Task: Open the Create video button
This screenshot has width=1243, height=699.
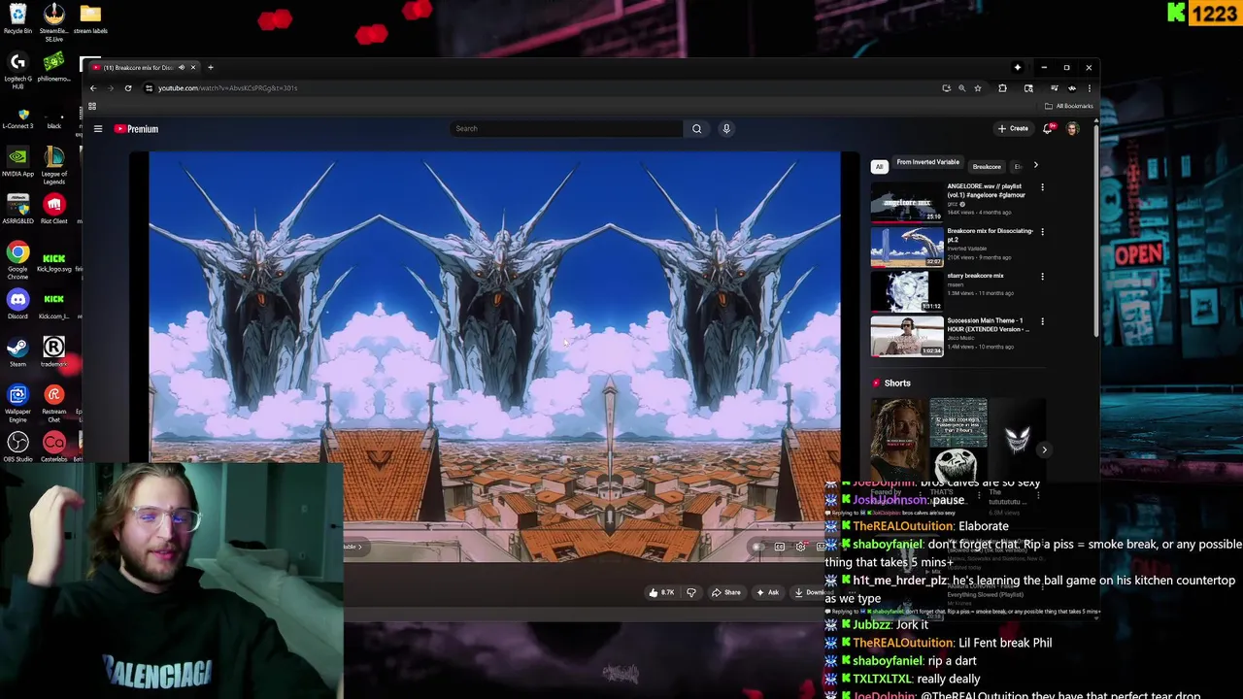Action: click(x=1013, y=128)
